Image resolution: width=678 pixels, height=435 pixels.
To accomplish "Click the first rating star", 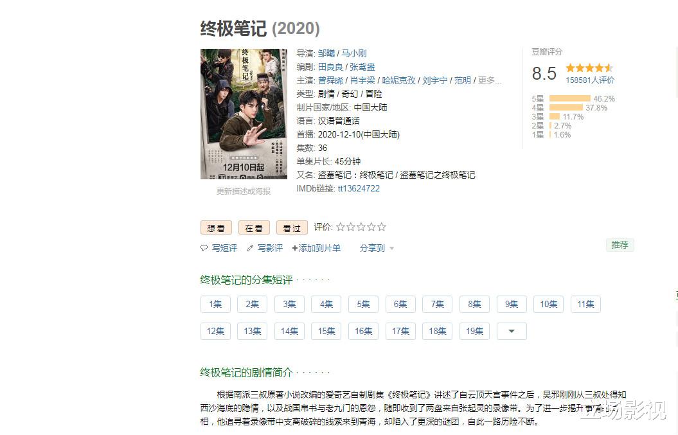I will click(x=341, y=227).
